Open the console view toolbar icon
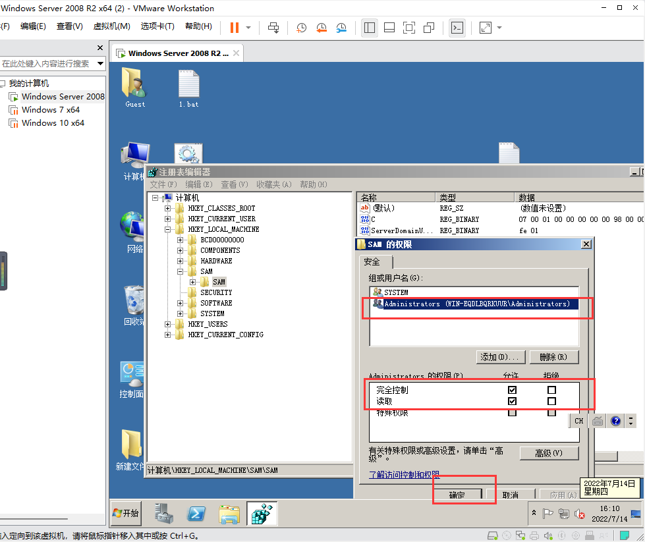Image resolution: width=645 pixels, height=542 pixels. 457,28
